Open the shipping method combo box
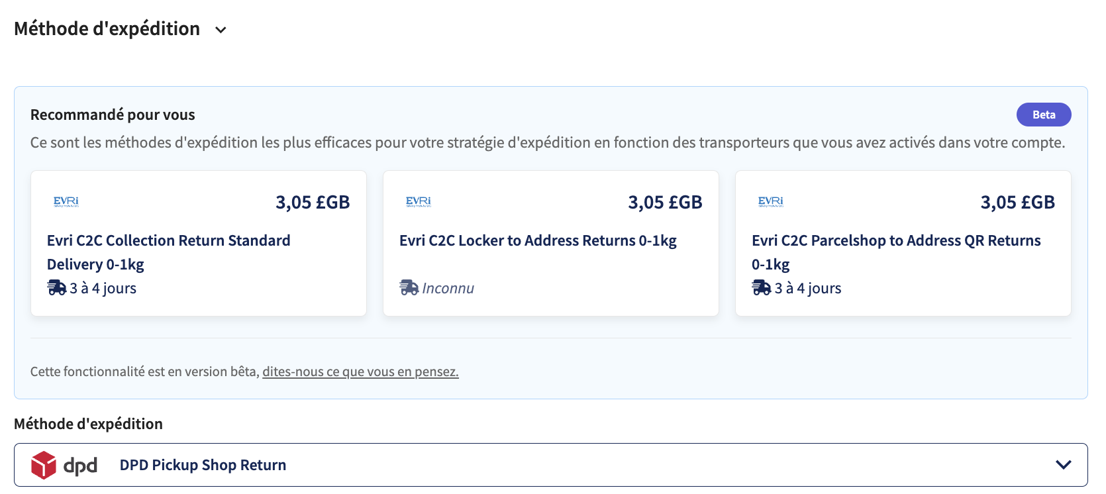 (x=551, y=465)
